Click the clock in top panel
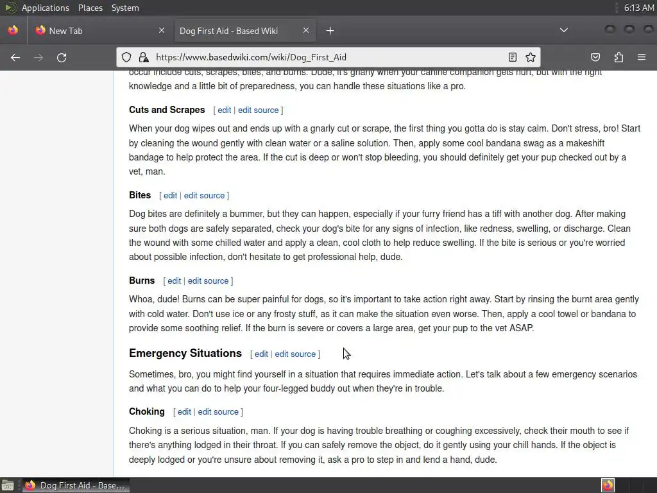The height and width of the screenshot is (493, 657). [x=638, y=8]
